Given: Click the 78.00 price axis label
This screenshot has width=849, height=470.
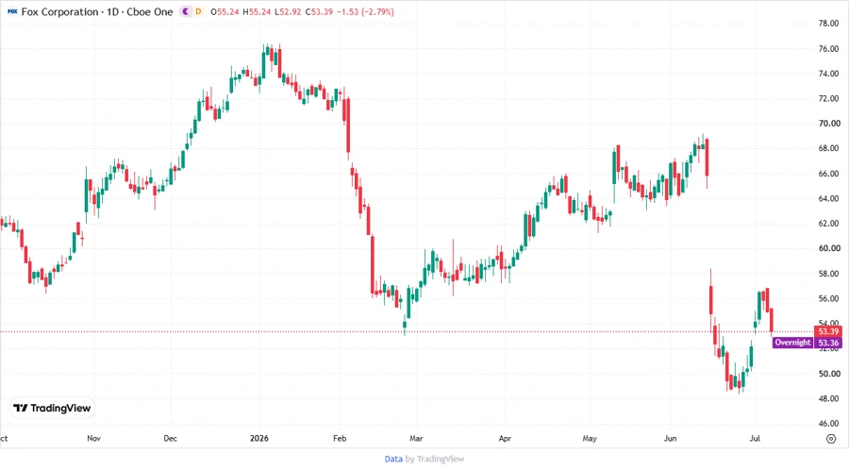Looking at the screenshot, I should click(828, 24).
